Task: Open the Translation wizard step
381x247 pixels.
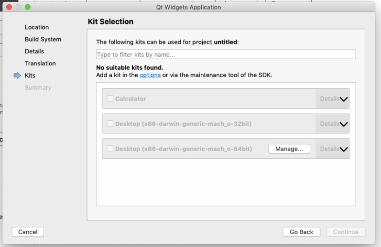Action: click(x=40, y=63)
